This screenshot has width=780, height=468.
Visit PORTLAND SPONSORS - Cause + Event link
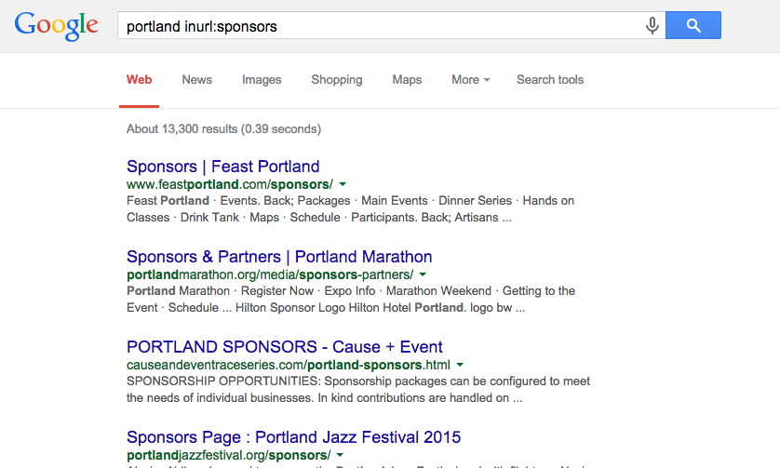pyautogui.click(x=285, y=347)
